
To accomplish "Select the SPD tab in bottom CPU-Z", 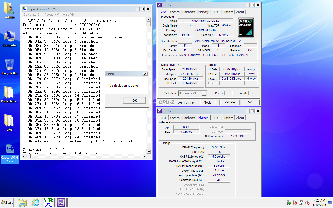I will 215,118.
